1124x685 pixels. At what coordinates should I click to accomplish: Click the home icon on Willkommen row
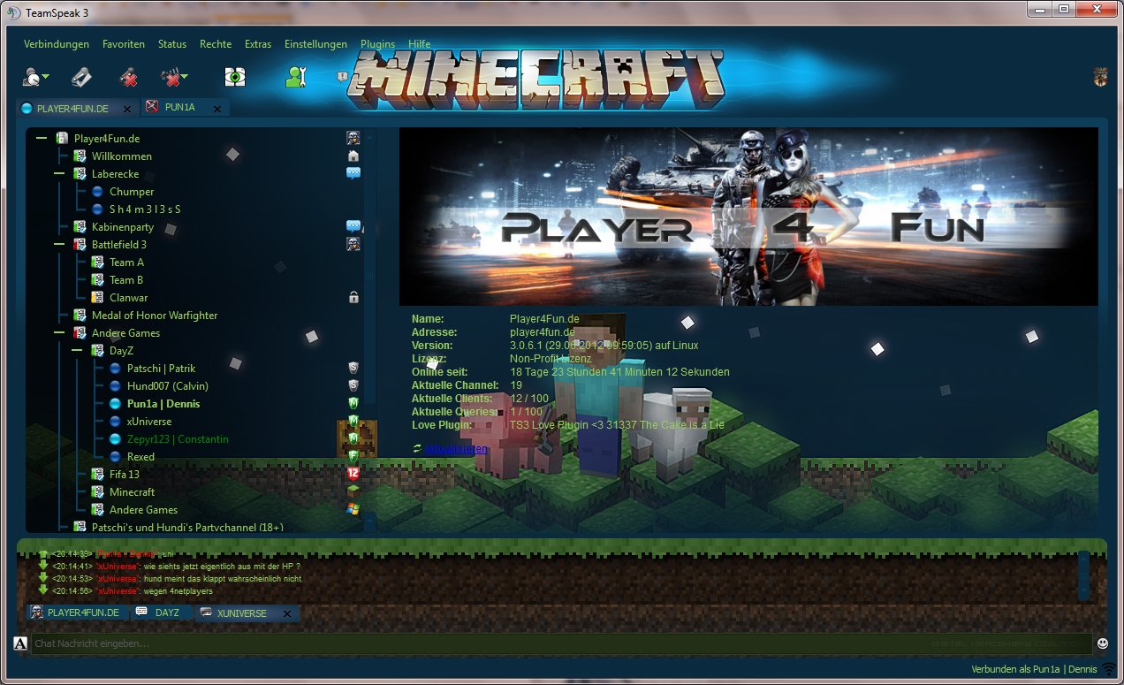tap(353, 156)
